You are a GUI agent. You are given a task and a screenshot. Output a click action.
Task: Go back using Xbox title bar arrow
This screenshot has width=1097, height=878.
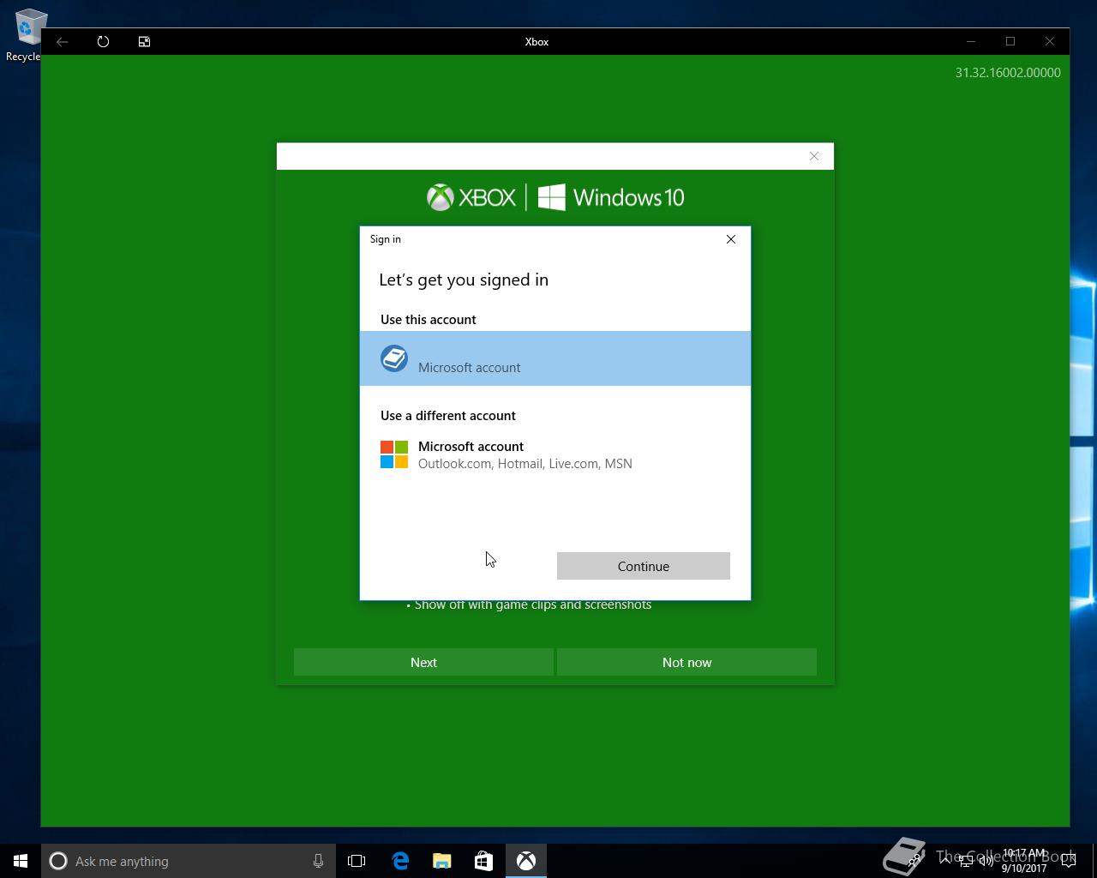[x=63, y=41]
